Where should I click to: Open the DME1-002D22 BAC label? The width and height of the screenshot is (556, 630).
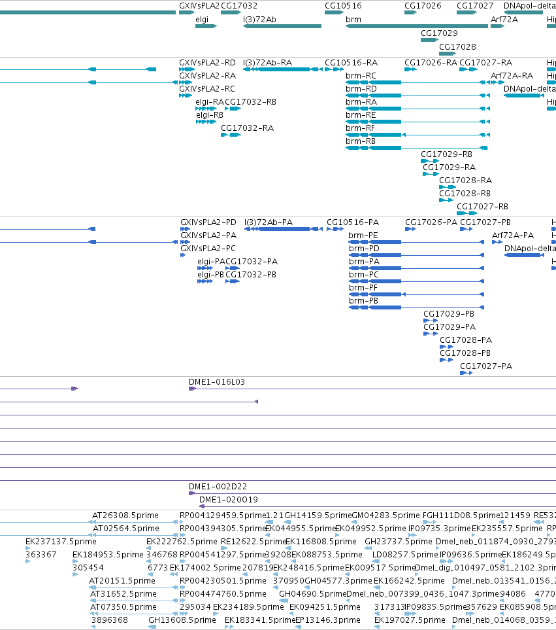(x=218, y=487)
